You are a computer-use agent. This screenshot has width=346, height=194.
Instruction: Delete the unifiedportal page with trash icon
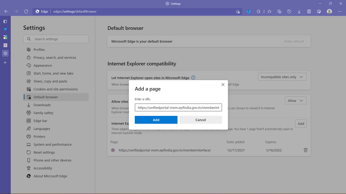click(306, 150)
